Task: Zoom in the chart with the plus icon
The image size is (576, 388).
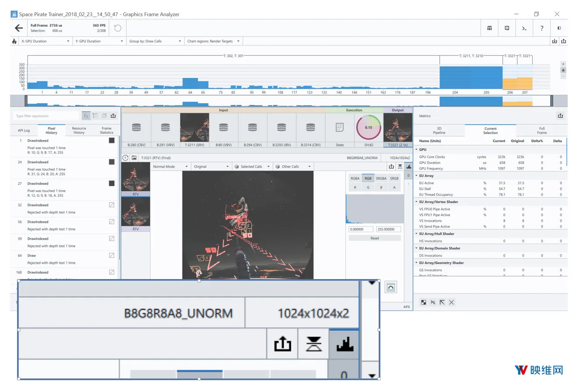Action: tap(563, 64)
